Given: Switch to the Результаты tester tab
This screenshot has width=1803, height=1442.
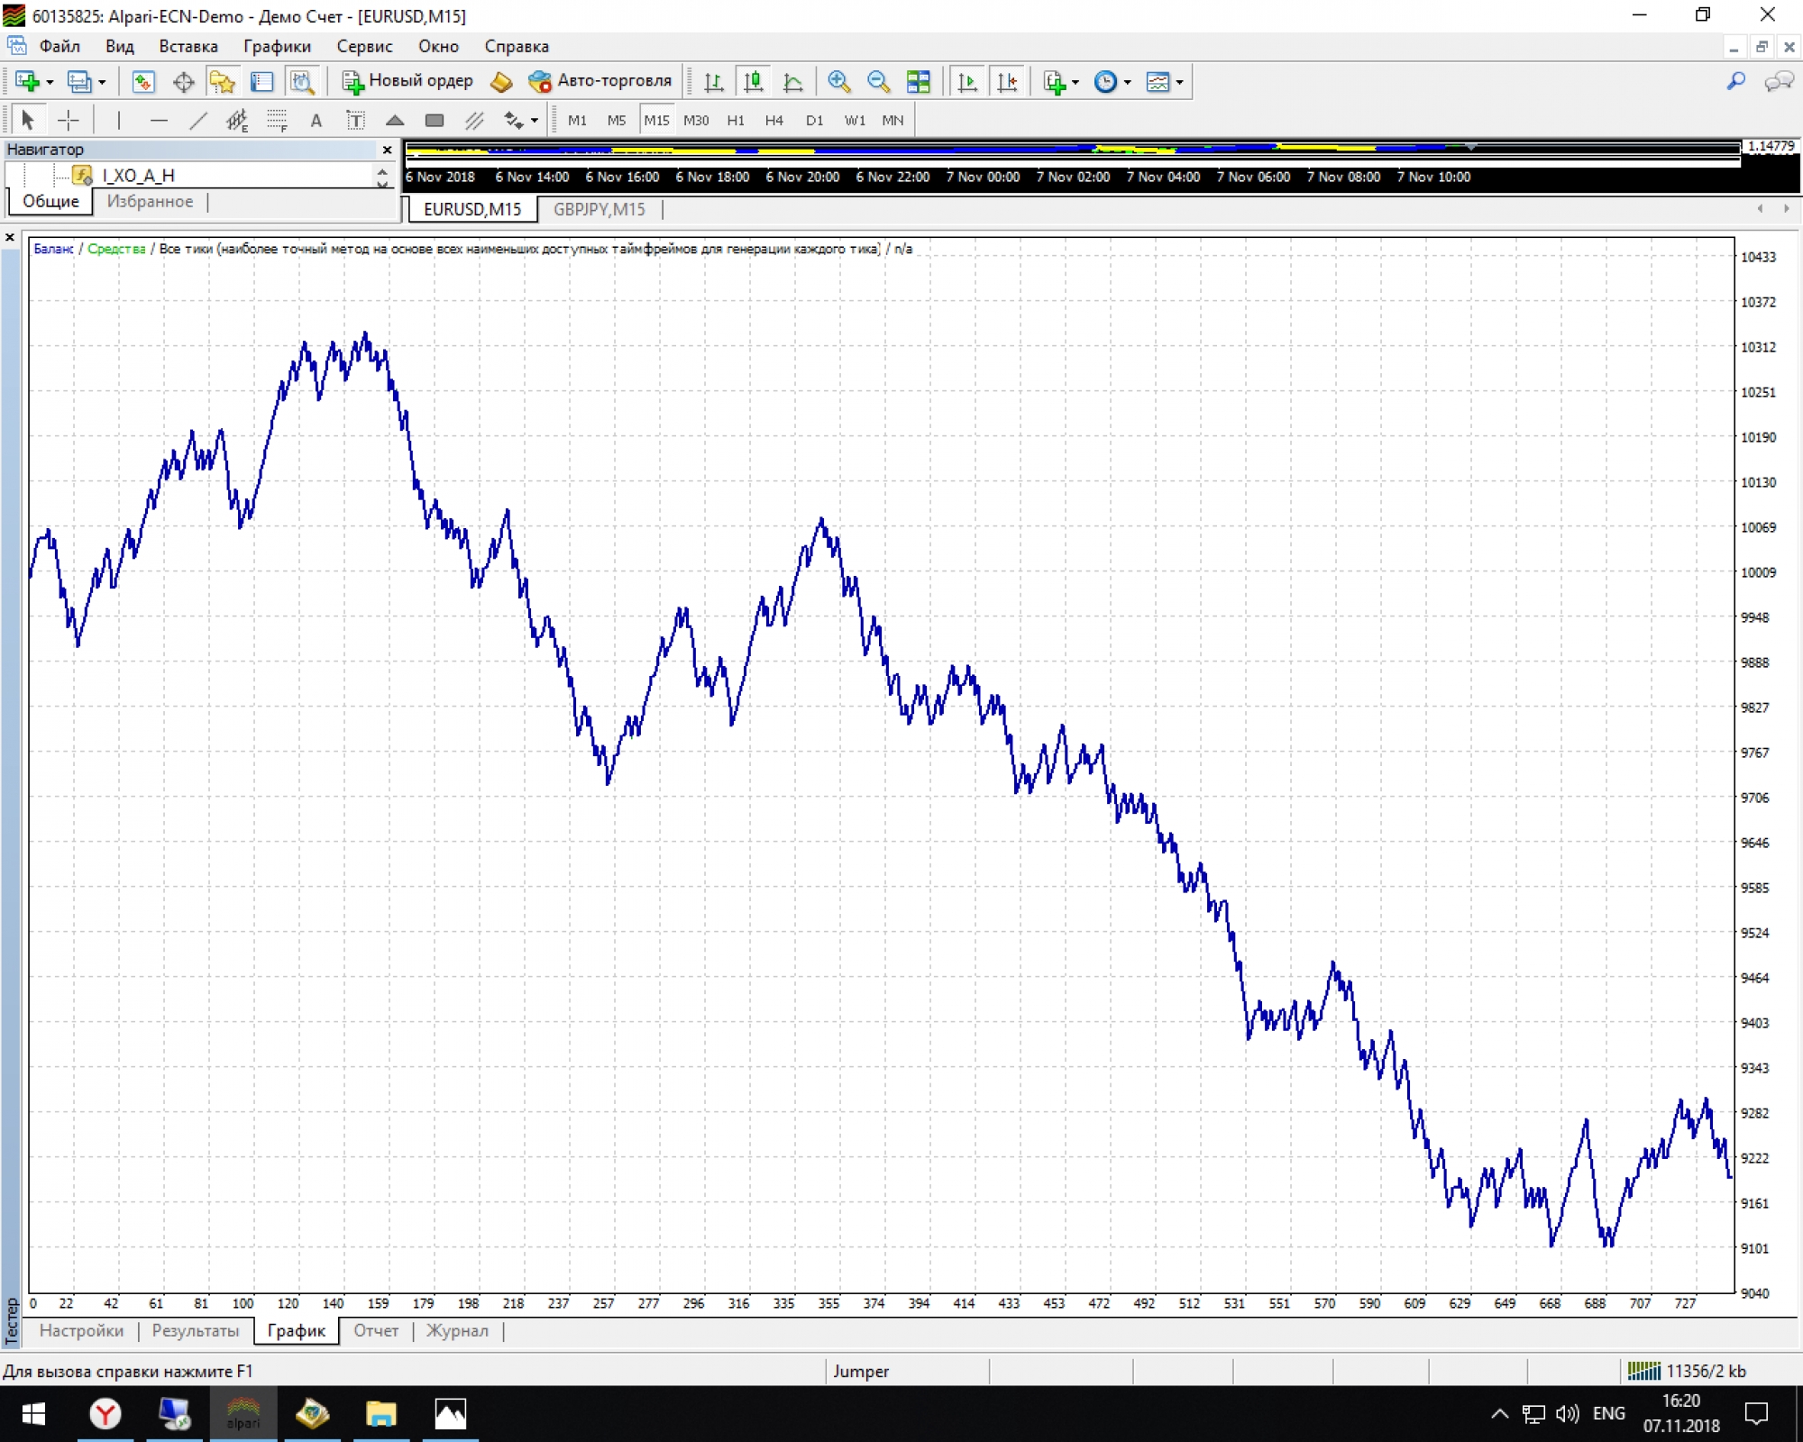Looking at the screenshot, I should pos(196,1330).
